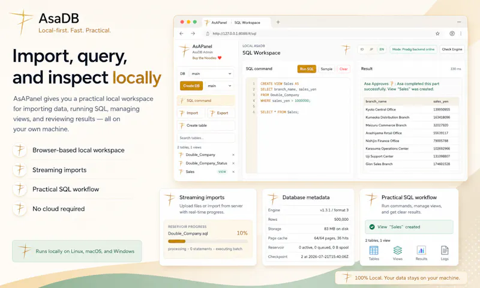Open Create table in sidebar
Viewport: 480px width, 288px height.
coord(206,125)
